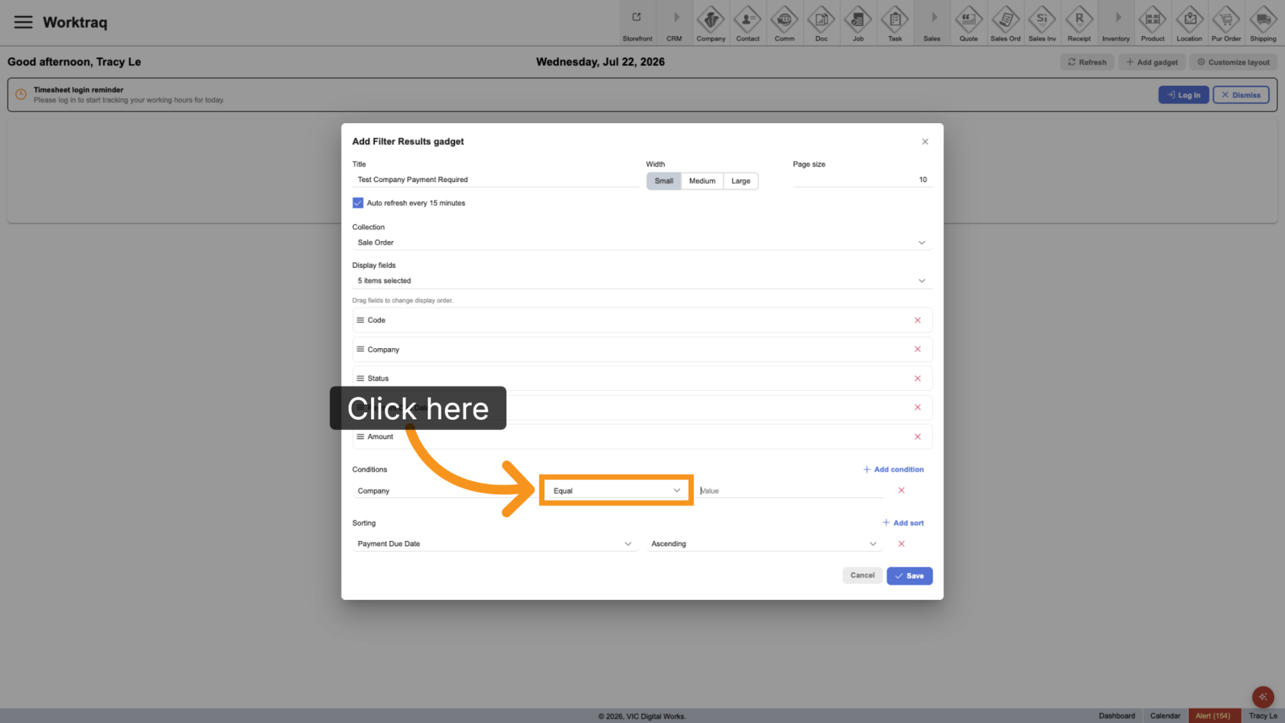Click Add sort link
The image size is (1285, 723).
point(903,523)
